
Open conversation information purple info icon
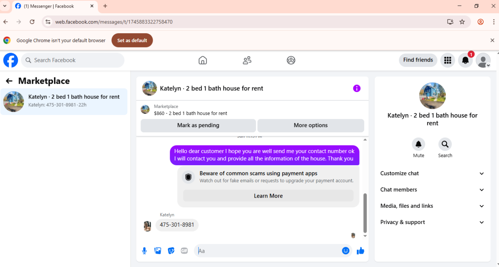point(357,88)
